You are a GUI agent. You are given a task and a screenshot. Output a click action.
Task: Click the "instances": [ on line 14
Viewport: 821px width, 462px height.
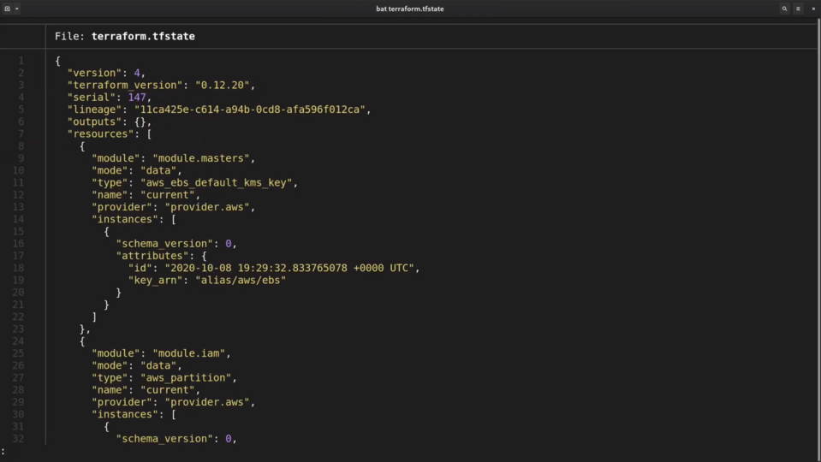(x=134, y=219)
